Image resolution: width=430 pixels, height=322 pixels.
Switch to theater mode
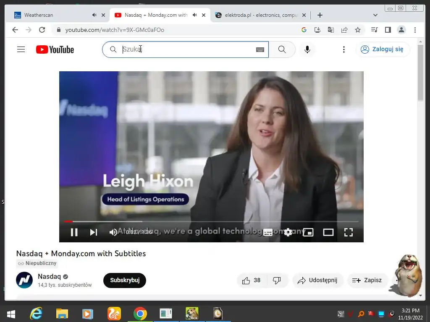[x=328, y=232]
